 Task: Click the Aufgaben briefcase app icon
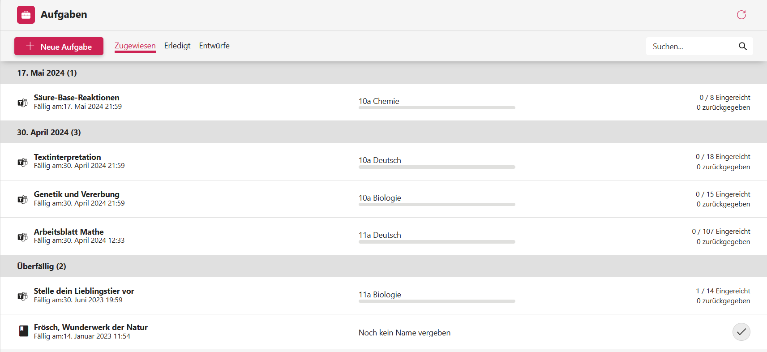click(x=26, y=15)
